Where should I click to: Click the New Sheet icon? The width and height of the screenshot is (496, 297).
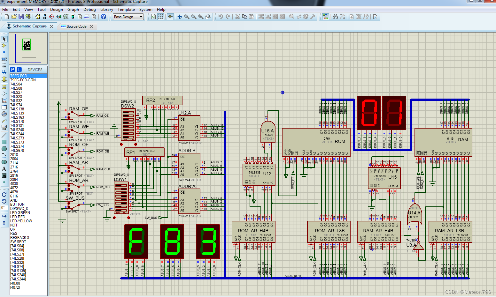(x=352, y=17)
